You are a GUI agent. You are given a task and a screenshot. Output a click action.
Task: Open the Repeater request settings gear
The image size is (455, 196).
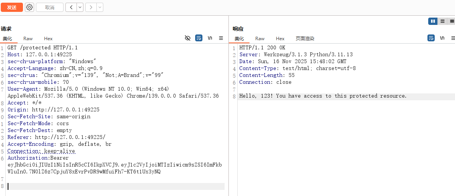point(29,7)
